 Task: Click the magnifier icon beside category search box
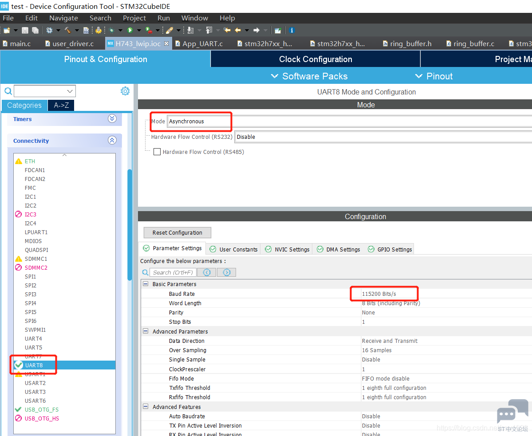(8, 91)
